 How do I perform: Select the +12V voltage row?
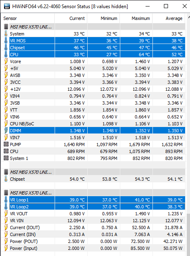pyautogui.click(x=93, y=89)
